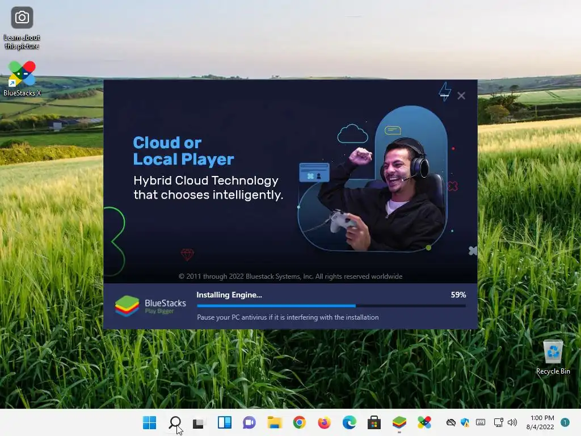
Task: Open Widgets panel from taskbar
Action: (225, 422)
